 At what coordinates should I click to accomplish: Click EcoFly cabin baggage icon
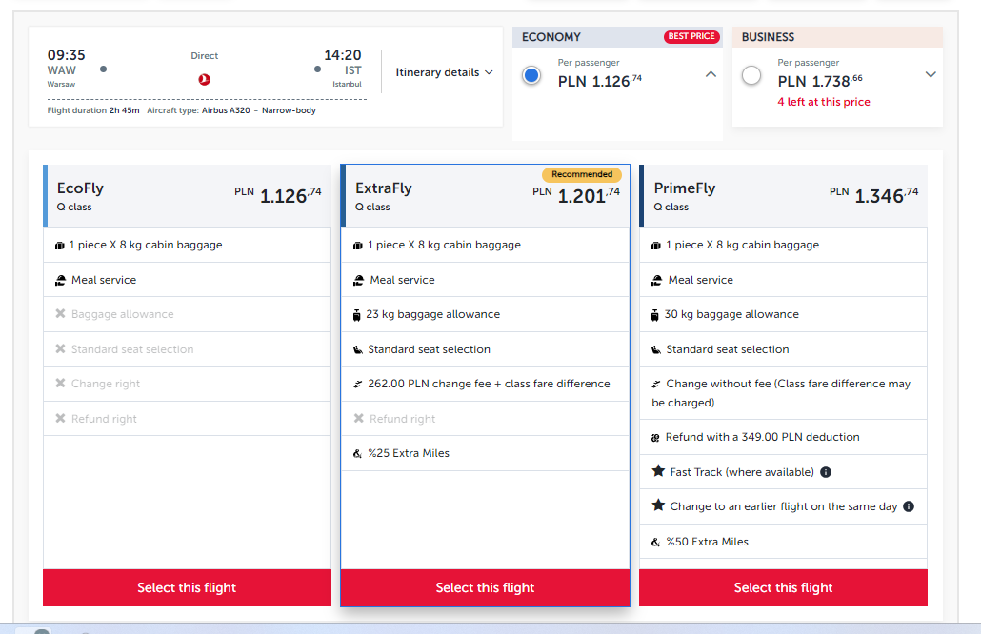point(59,246)
